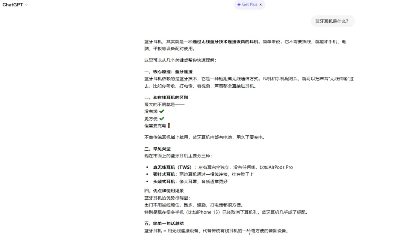Viewport: 406px width, 235px height.
Task: Click the heading 四、优点和使用场景
Action: tap(164, 191)
